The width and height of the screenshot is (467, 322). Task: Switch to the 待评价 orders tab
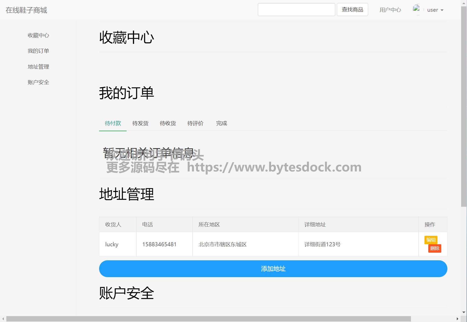point(195,123)
